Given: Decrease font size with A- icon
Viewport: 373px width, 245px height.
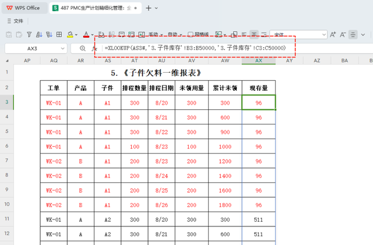Looking at the screenshot, I should point(343,35).
